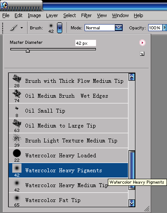Click the new brush preset icon
The image size is (167, 213).
[x=142, y=54]
